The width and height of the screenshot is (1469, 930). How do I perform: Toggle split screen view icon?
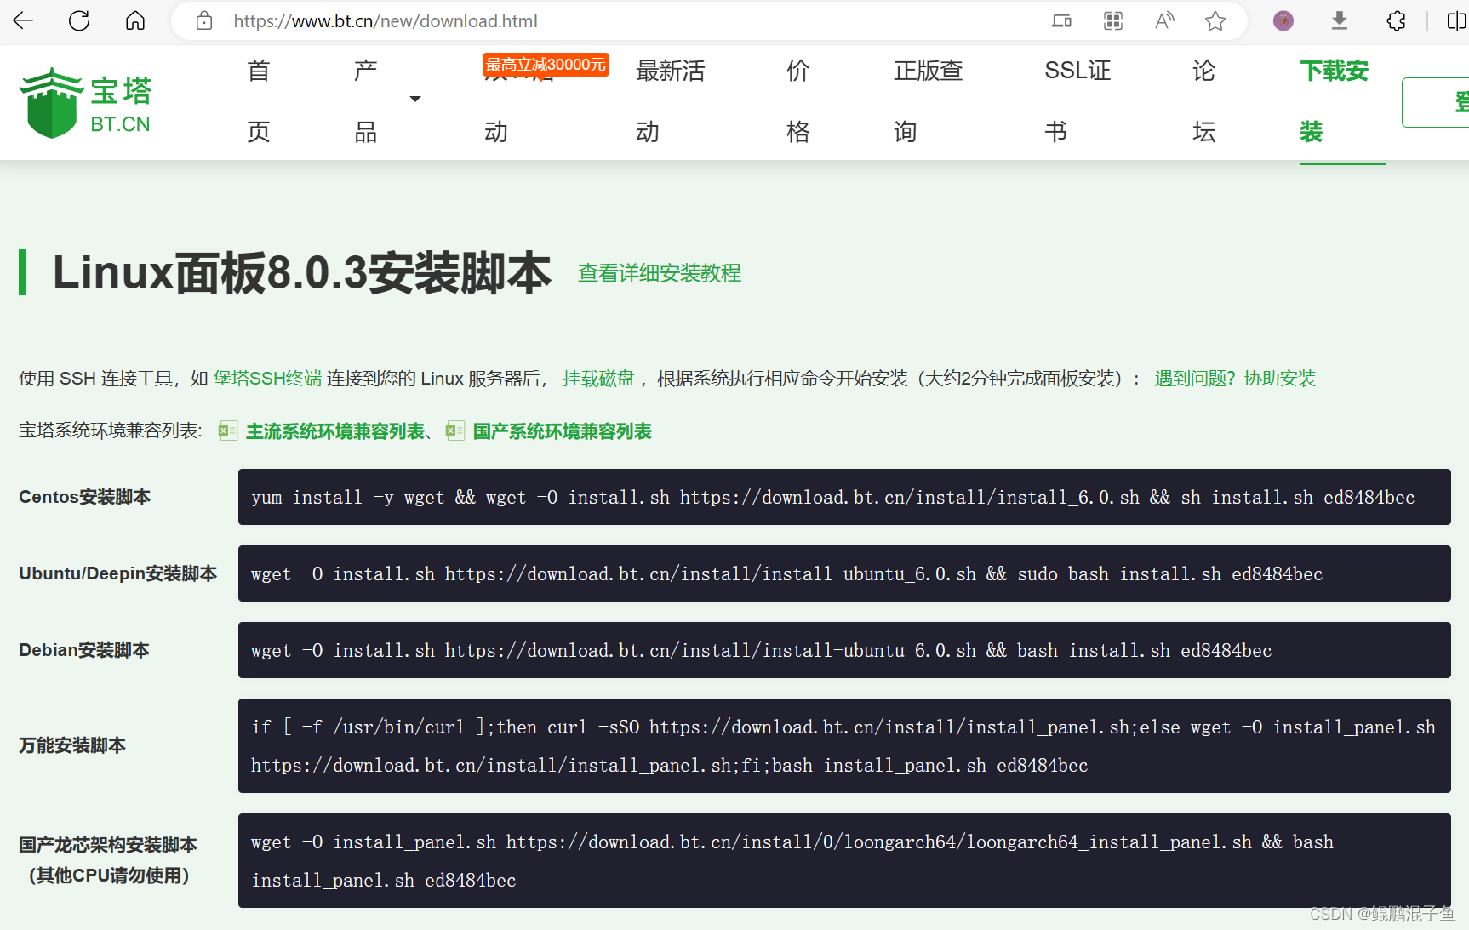pyautogui.click(x=1457, y=20)
